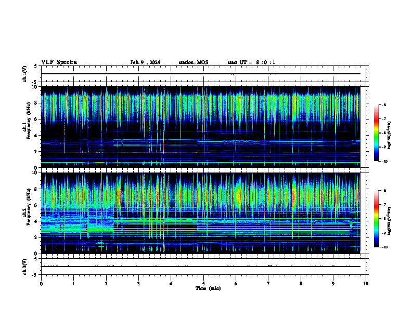Click the ch.1 colorbar "-7" tick value
The height and width of the screenshot is (318, 412).
point(384,119)
